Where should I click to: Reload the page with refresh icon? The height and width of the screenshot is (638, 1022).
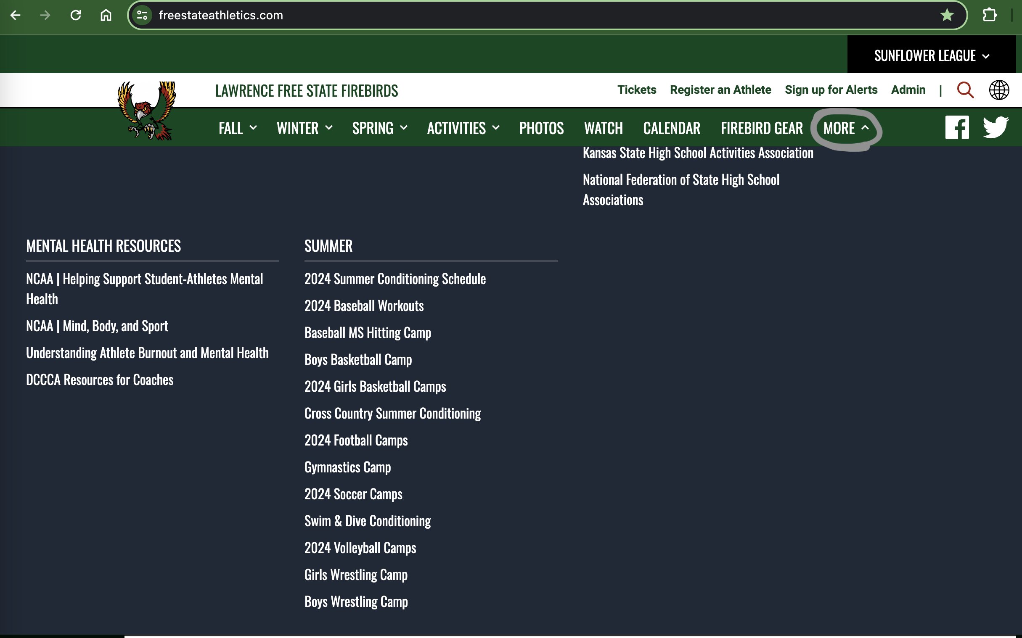click(76, 16)
